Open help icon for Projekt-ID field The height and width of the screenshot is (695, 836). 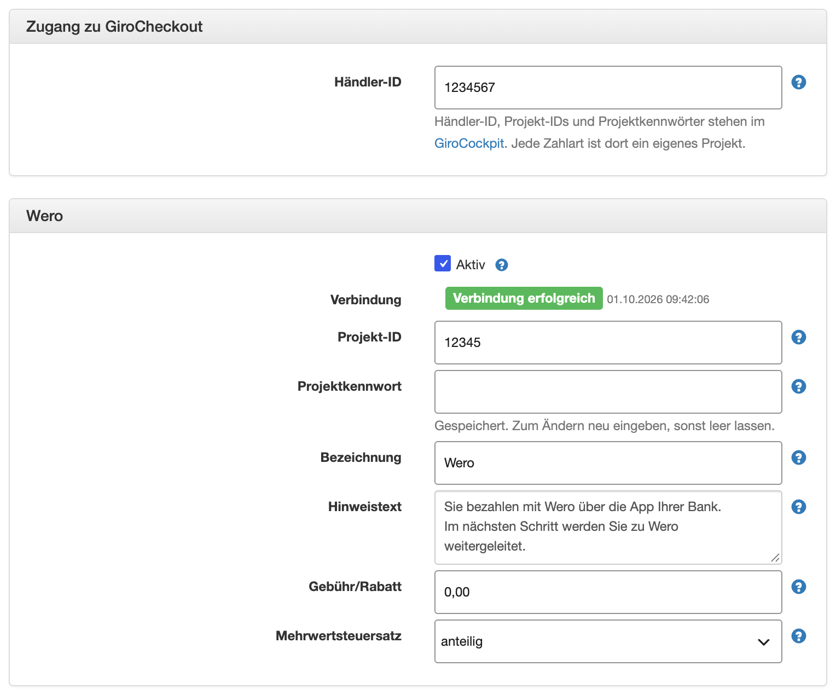[798, 337]
